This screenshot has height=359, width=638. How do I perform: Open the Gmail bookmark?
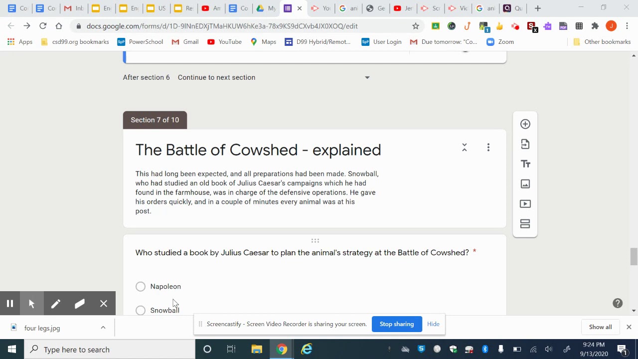click(185, 42)
